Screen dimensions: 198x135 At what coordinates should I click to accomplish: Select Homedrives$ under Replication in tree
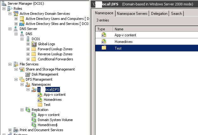(47, 125)
